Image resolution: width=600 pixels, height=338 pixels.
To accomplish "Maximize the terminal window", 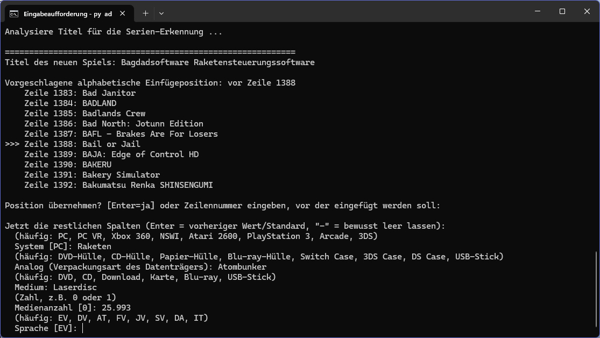I will pyautogui.click(x=562, y=11).
